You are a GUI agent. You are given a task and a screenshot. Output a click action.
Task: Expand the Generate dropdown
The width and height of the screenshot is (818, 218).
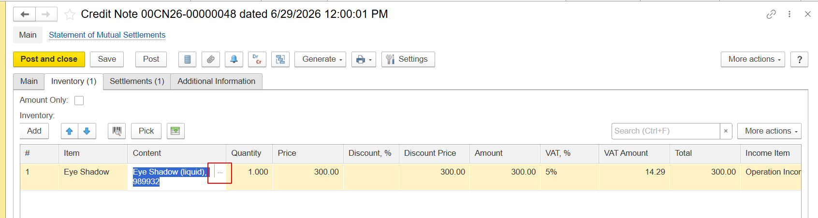(320, 59)
